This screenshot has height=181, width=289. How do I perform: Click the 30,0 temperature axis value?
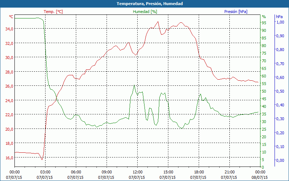pyautogui.click(x=9, y=58)
